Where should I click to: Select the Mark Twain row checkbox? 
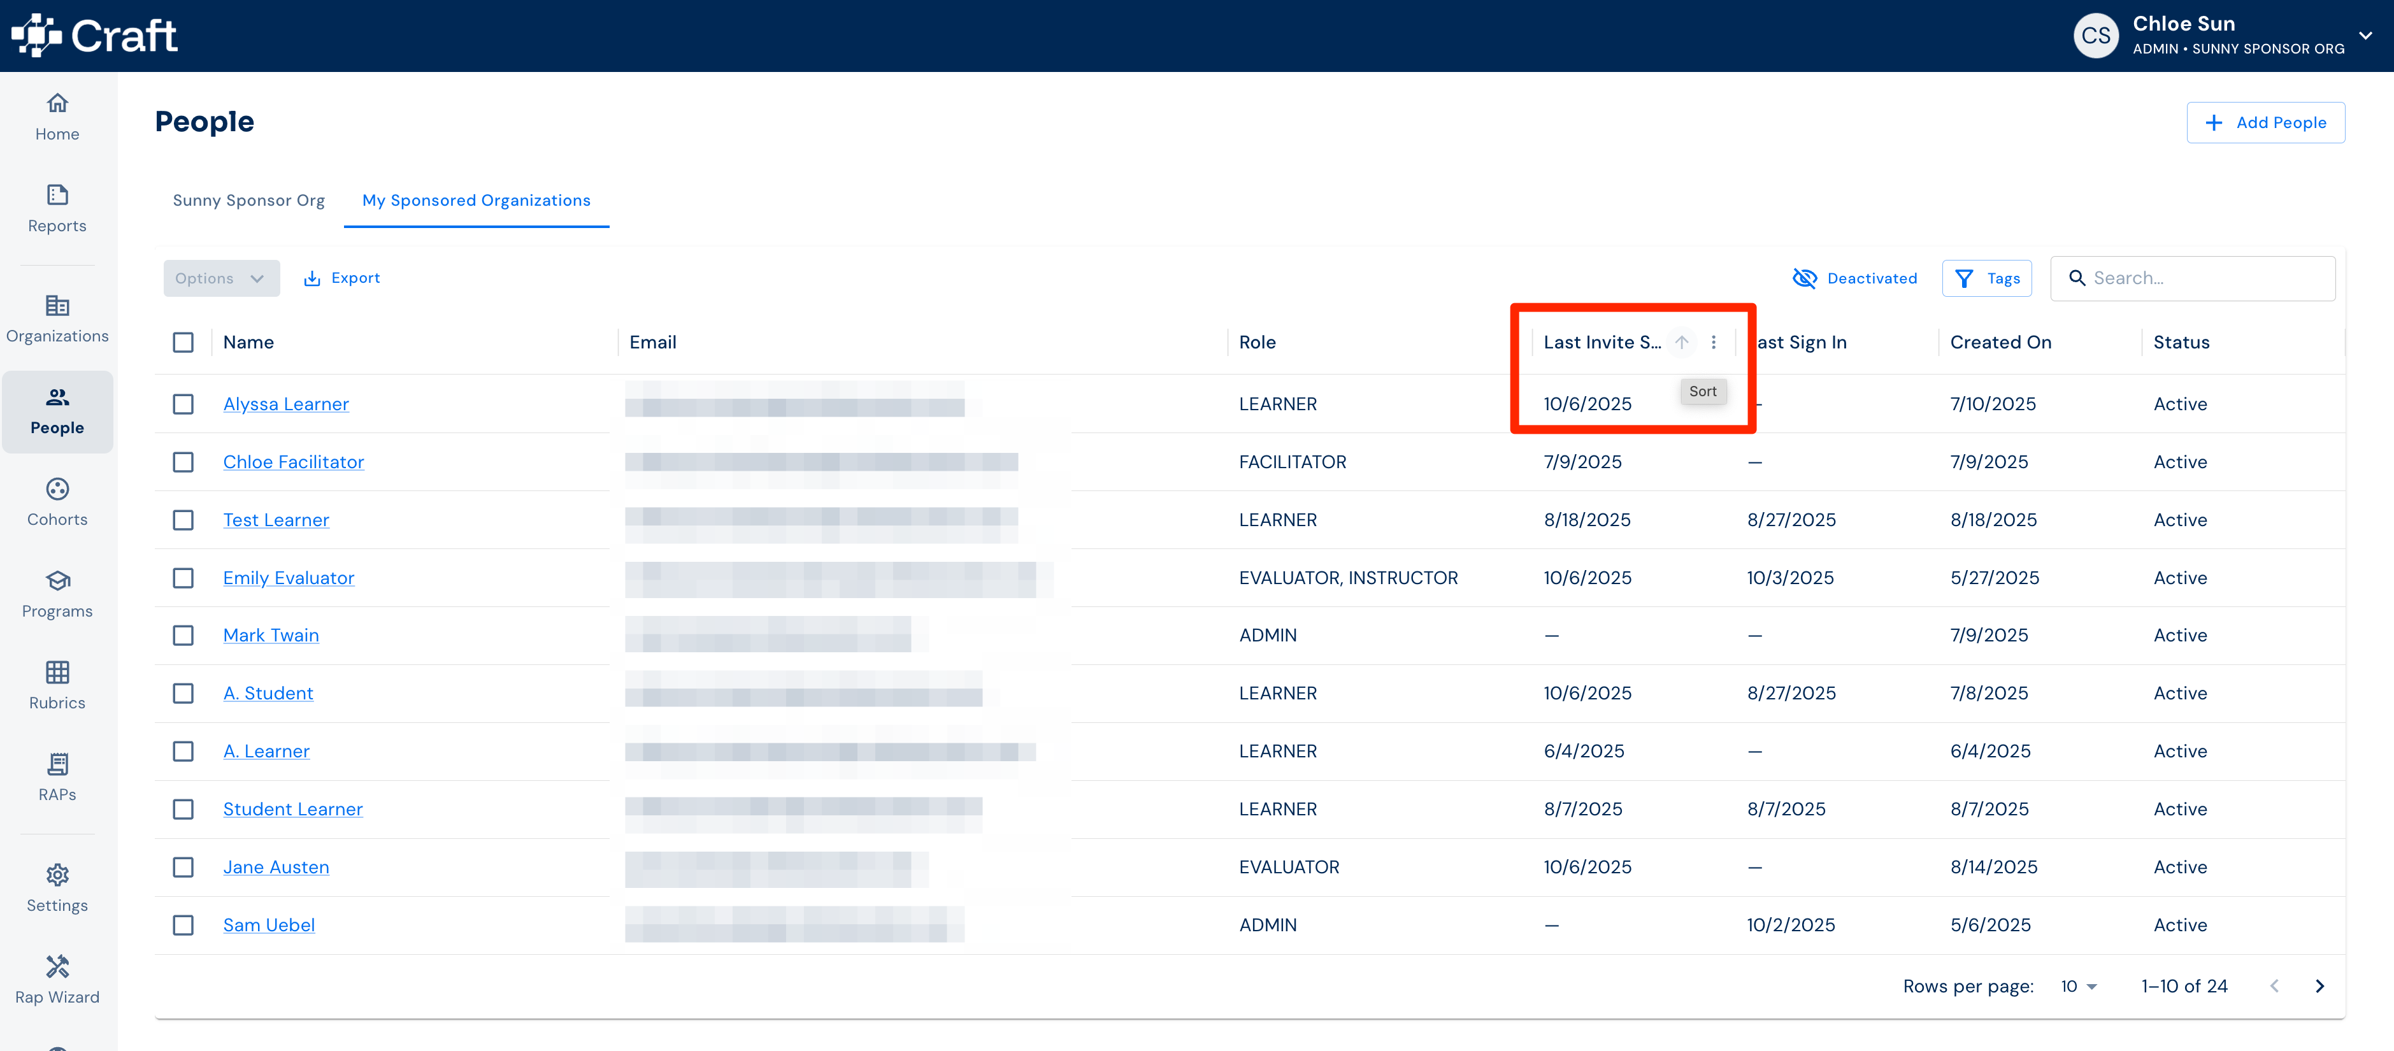(183, 636)
